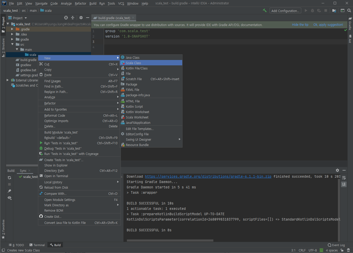Click 'Ok, apply suggestion!' link
This screenshot has height=253, width=353.
click(328, 25)
